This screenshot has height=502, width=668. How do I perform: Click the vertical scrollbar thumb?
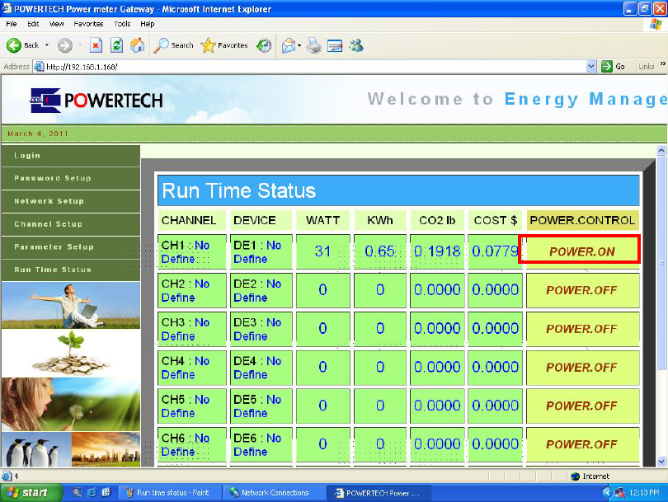coord(661,263)
